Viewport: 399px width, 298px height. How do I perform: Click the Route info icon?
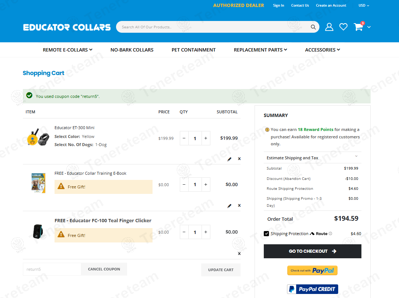coord(330,234)
